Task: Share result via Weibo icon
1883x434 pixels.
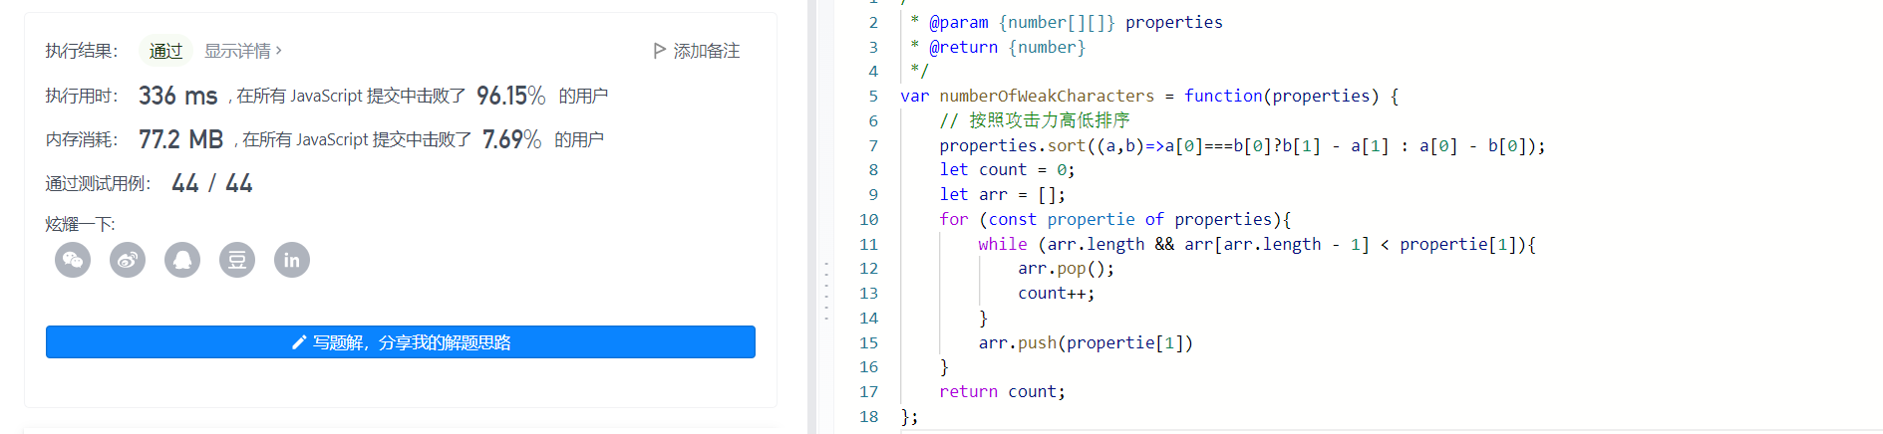Action: coord(128,260)
